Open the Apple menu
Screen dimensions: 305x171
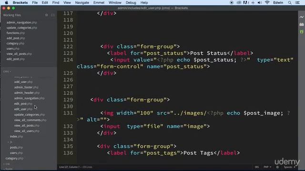[x=6, y=2]
